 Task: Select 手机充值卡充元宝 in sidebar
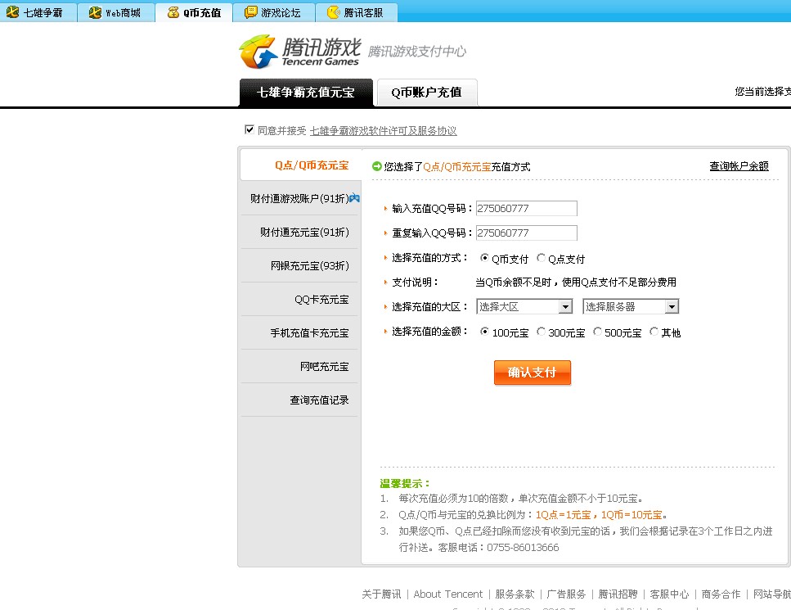[301, 332]
